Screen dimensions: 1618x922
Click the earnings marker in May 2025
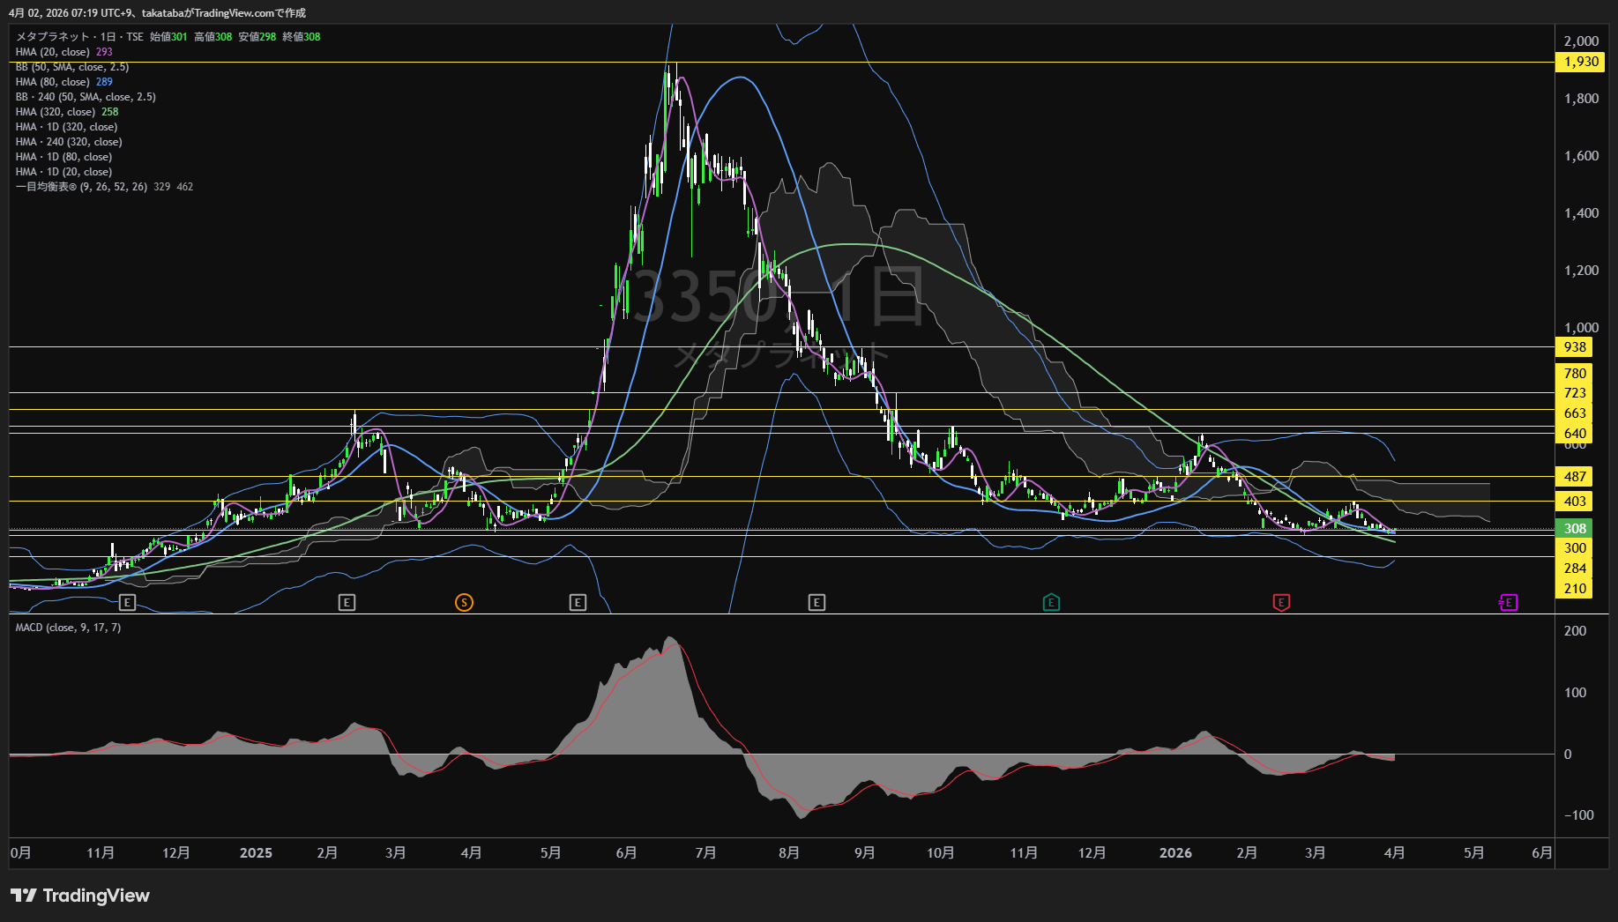[578, 603]
